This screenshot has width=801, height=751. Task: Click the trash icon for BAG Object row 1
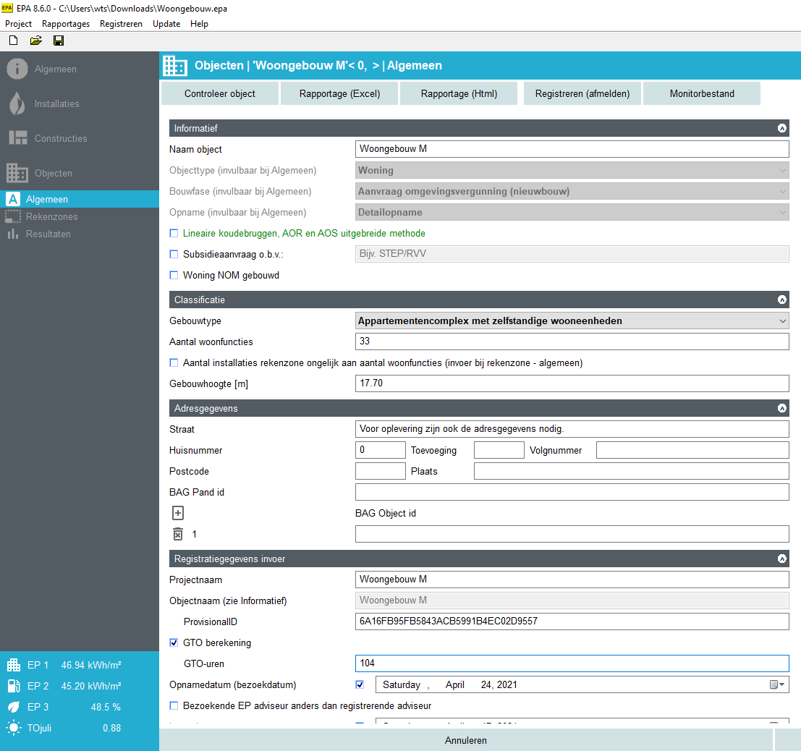[x=178, y=534]
